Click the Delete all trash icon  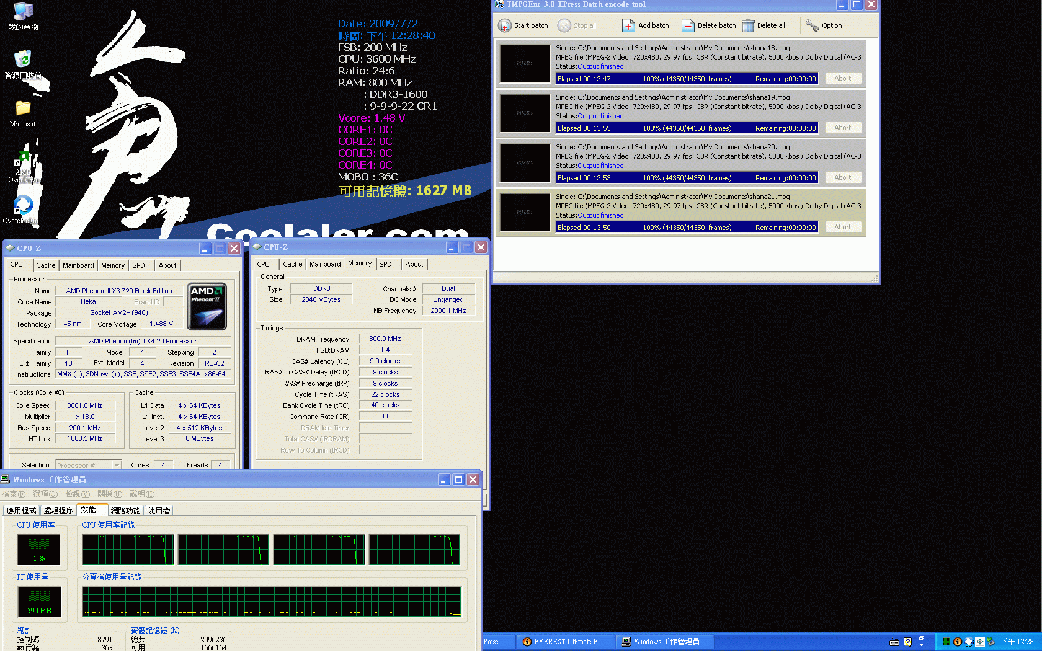(x=748, y=25)
